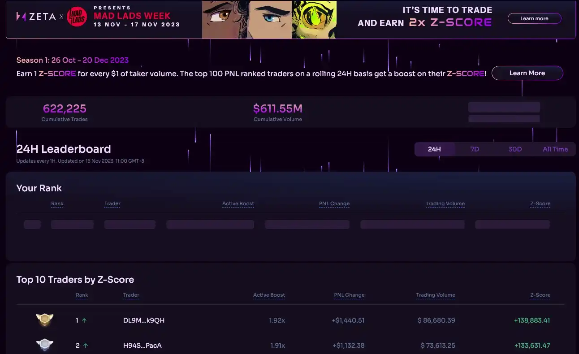The width and height of the screenshot is (579, 354).
Task: Click Trading Volume header in Your Rank
Action: pos(445,203)
